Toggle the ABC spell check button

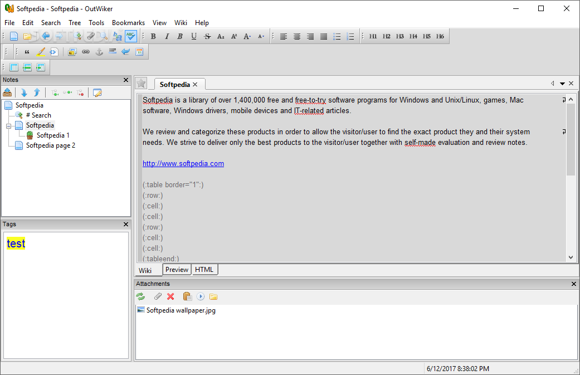[131, 36]
